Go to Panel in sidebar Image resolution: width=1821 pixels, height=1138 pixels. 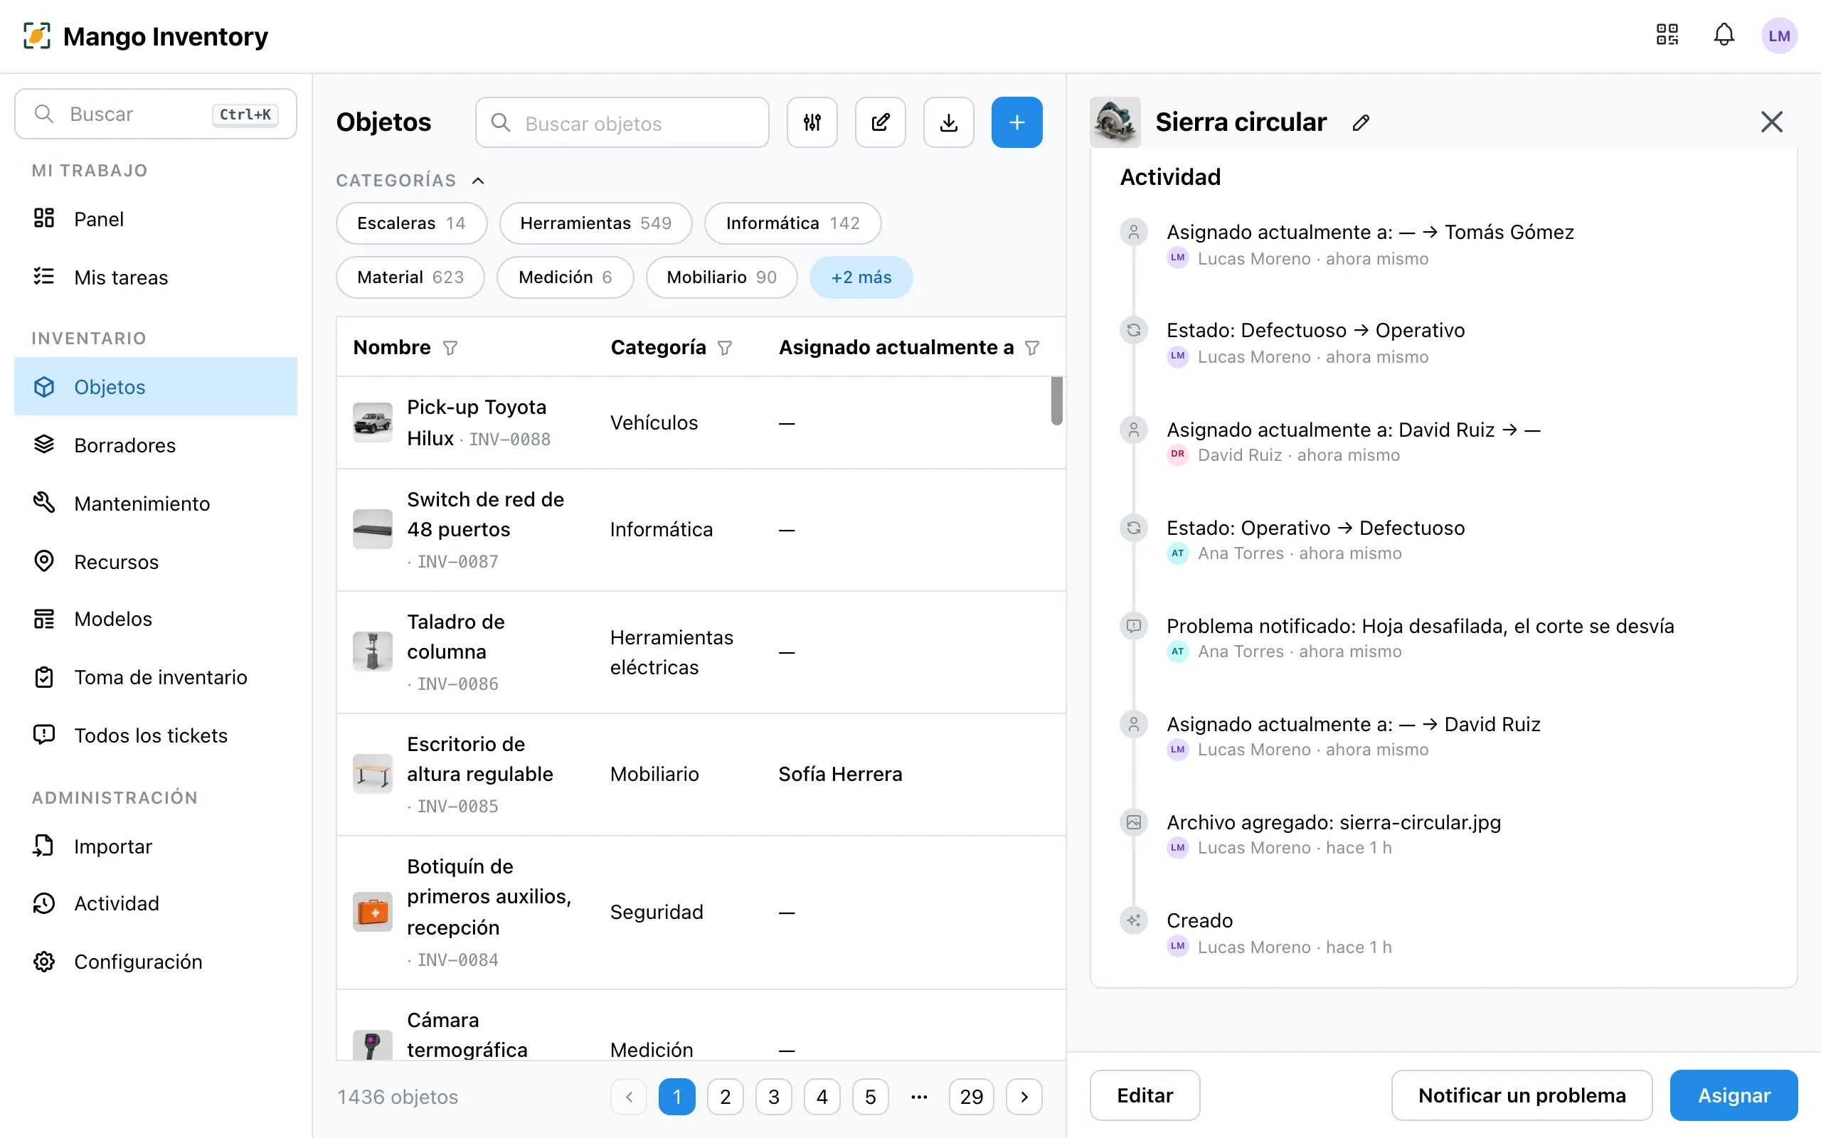coord(156,219)
